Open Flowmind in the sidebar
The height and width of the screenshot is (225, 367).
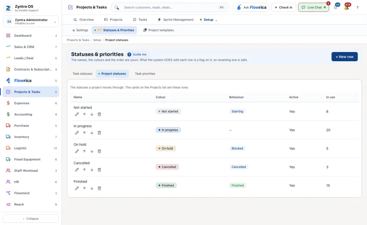point(31,193)
